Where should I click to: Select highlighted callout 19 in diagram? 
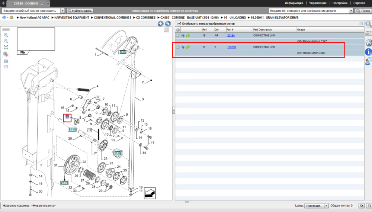[67, 116]
